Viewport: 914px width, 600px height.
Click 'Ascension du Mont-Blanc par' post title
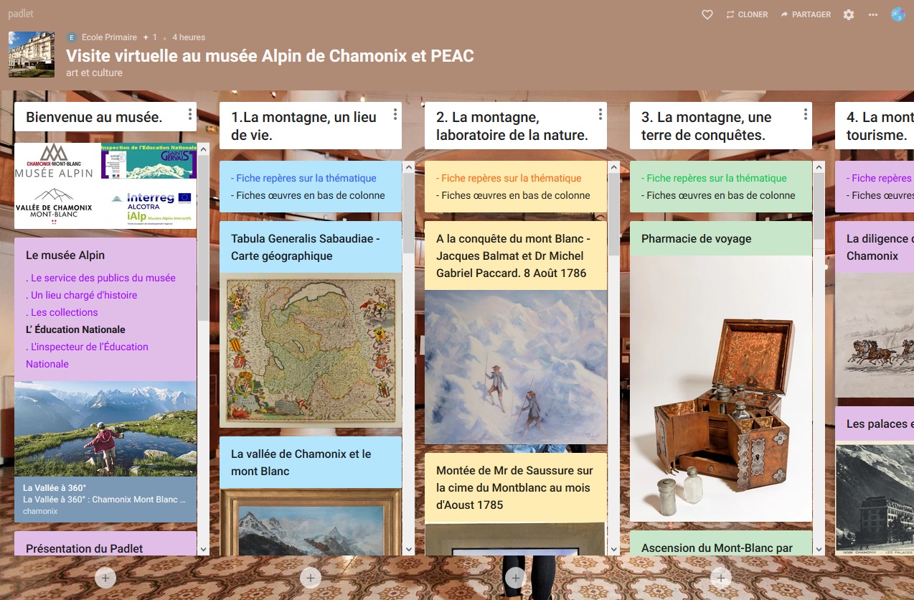coord(717,548)
